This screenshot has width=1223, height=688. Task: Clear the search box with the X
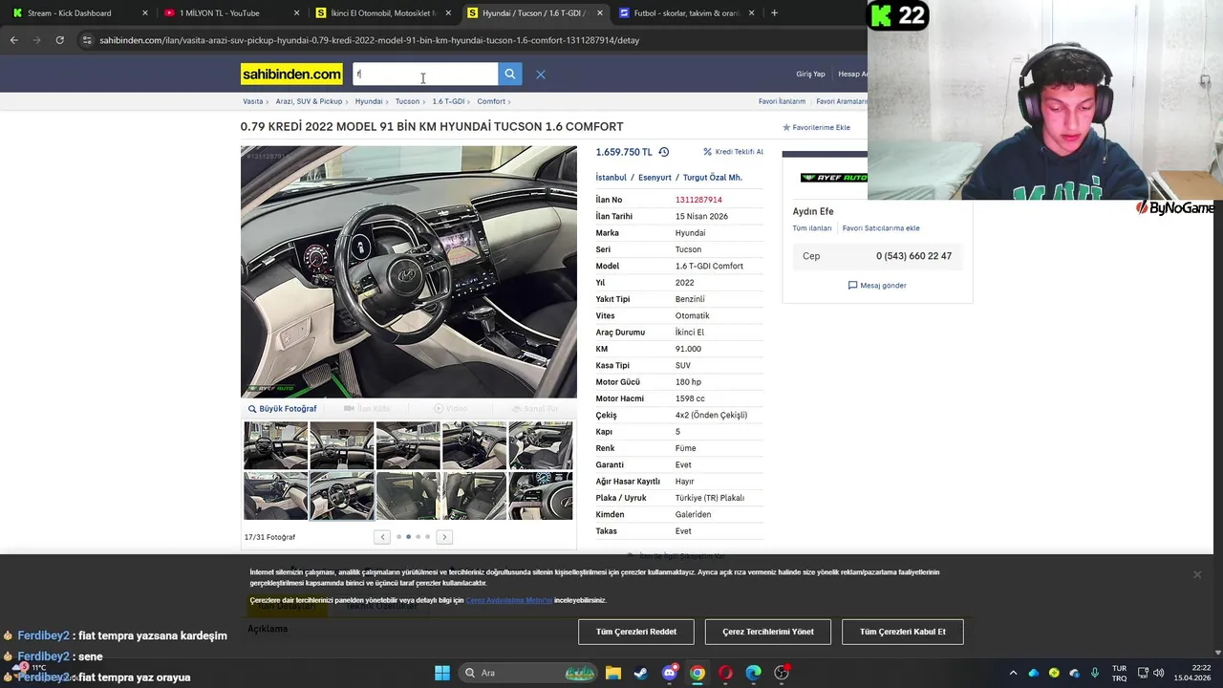540,75
